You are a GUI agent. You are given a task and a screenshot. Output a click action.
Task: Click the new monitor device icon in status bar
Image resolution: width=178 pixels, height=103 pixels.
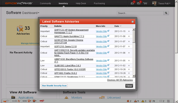(x=35, y=101)
